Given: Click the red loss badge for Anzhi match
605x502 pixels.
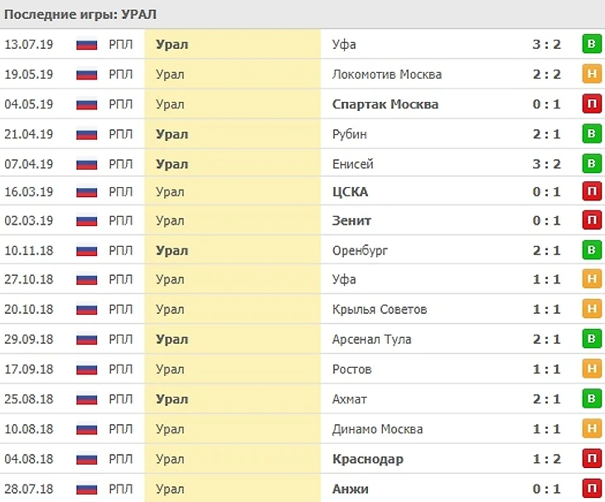Looking at the screenshot, I should click(591, 488).
